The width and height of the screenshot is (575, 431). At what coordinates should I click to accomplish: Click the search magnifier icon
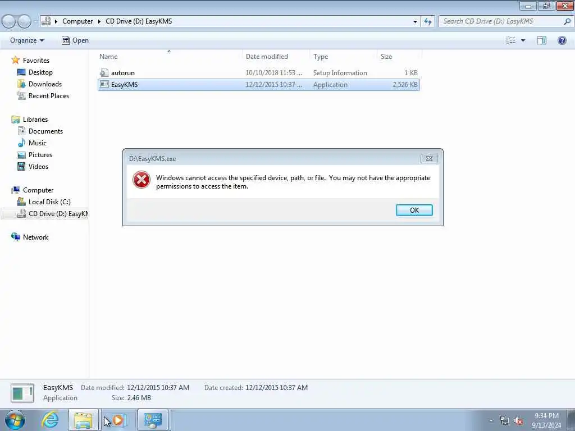pos(567,21)
